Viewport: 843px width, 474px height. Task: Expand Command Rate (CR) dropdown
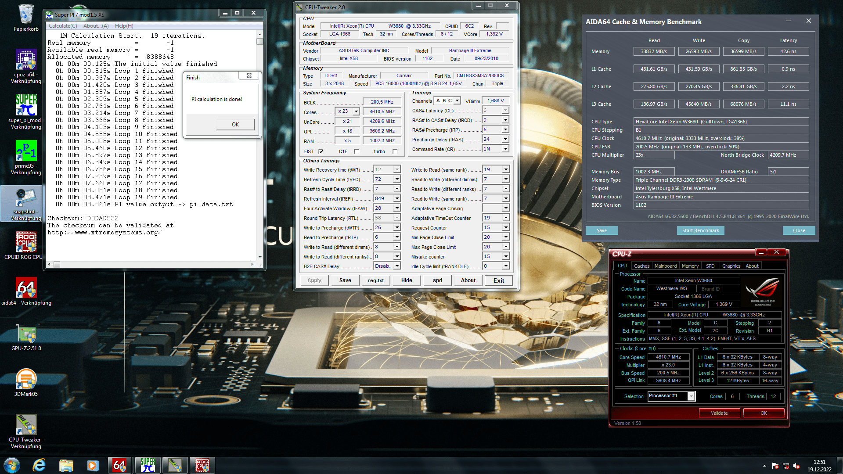pyautogui.click(x=505, y=149)
